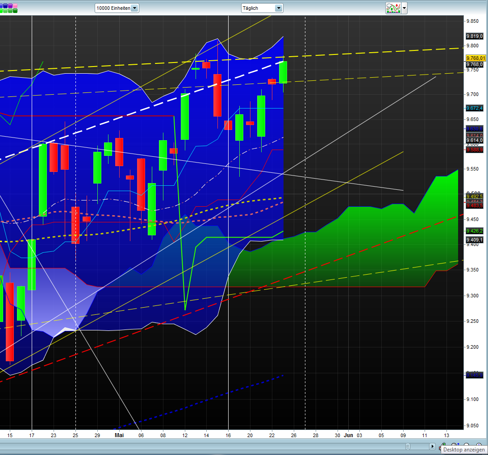Screen dimensions: 488x455
Task: Toggle the yellow highlighted price label 9.768,01
Action: click(x=475, y=58)
